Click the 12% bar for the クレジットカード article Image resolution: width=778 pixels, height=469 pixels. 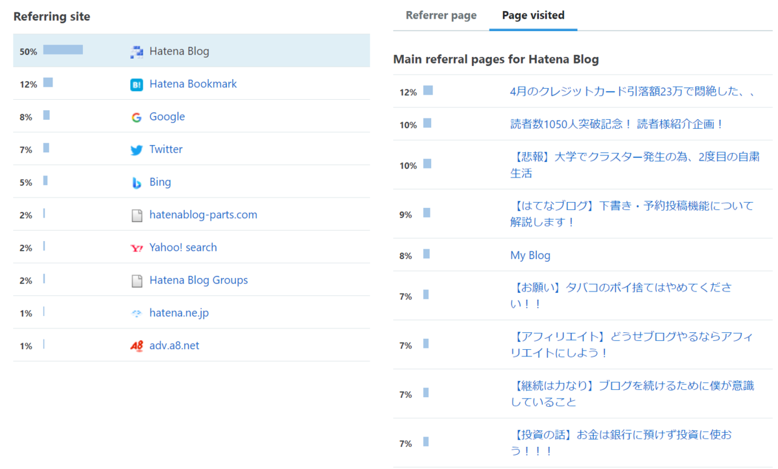click(x=428, y=90)
